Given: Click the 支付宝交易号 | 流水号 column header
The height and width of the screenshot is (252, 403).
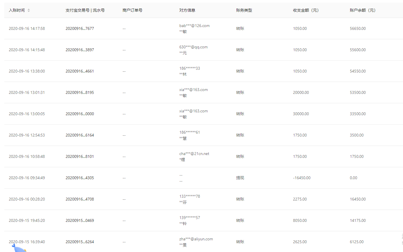Looking at the screenshot, I should (85, 10).
